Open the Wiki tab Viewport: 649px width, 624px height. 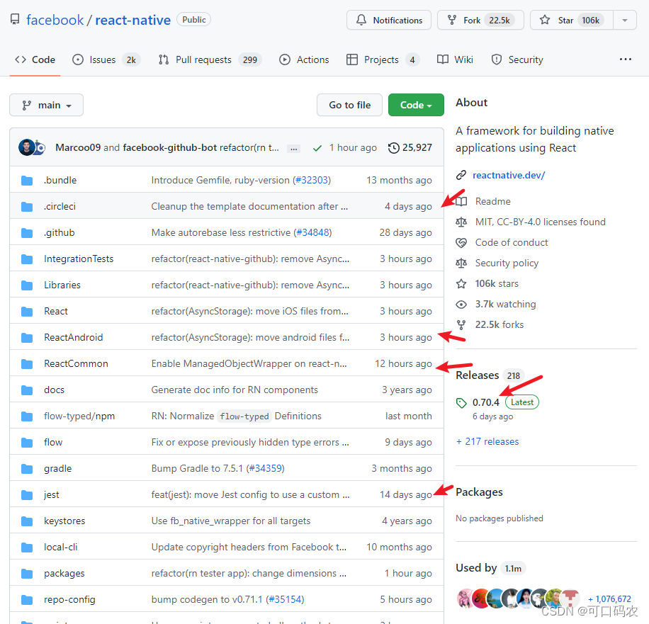[x=455, y=59]
